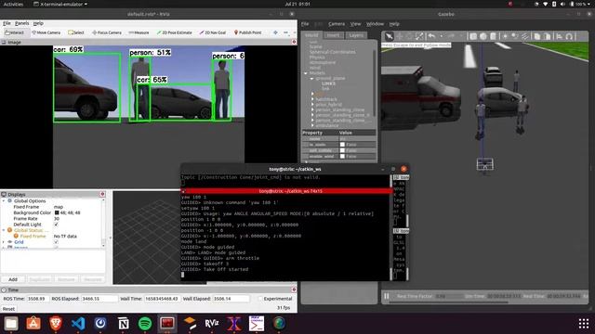Screen dimensions: 595x334
Task: Close the Time panel in RViz
Action: (294, 289)
